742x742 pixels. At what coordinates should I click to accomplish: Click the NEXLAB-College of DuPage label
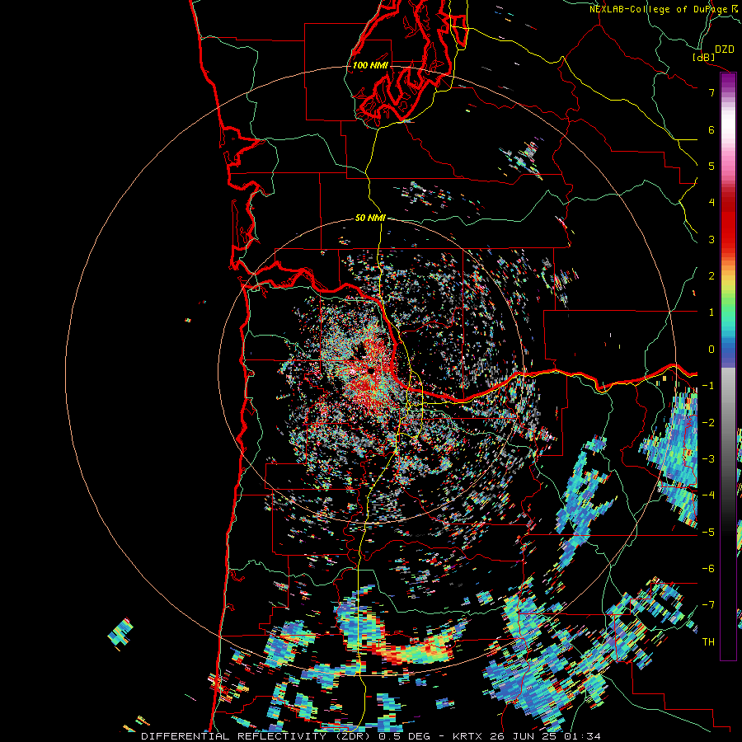658,9
